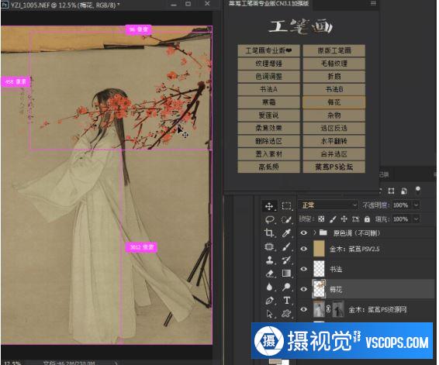439x365 pixels.
Task: Select the Blur drop tool
Action: click(269, 287)
